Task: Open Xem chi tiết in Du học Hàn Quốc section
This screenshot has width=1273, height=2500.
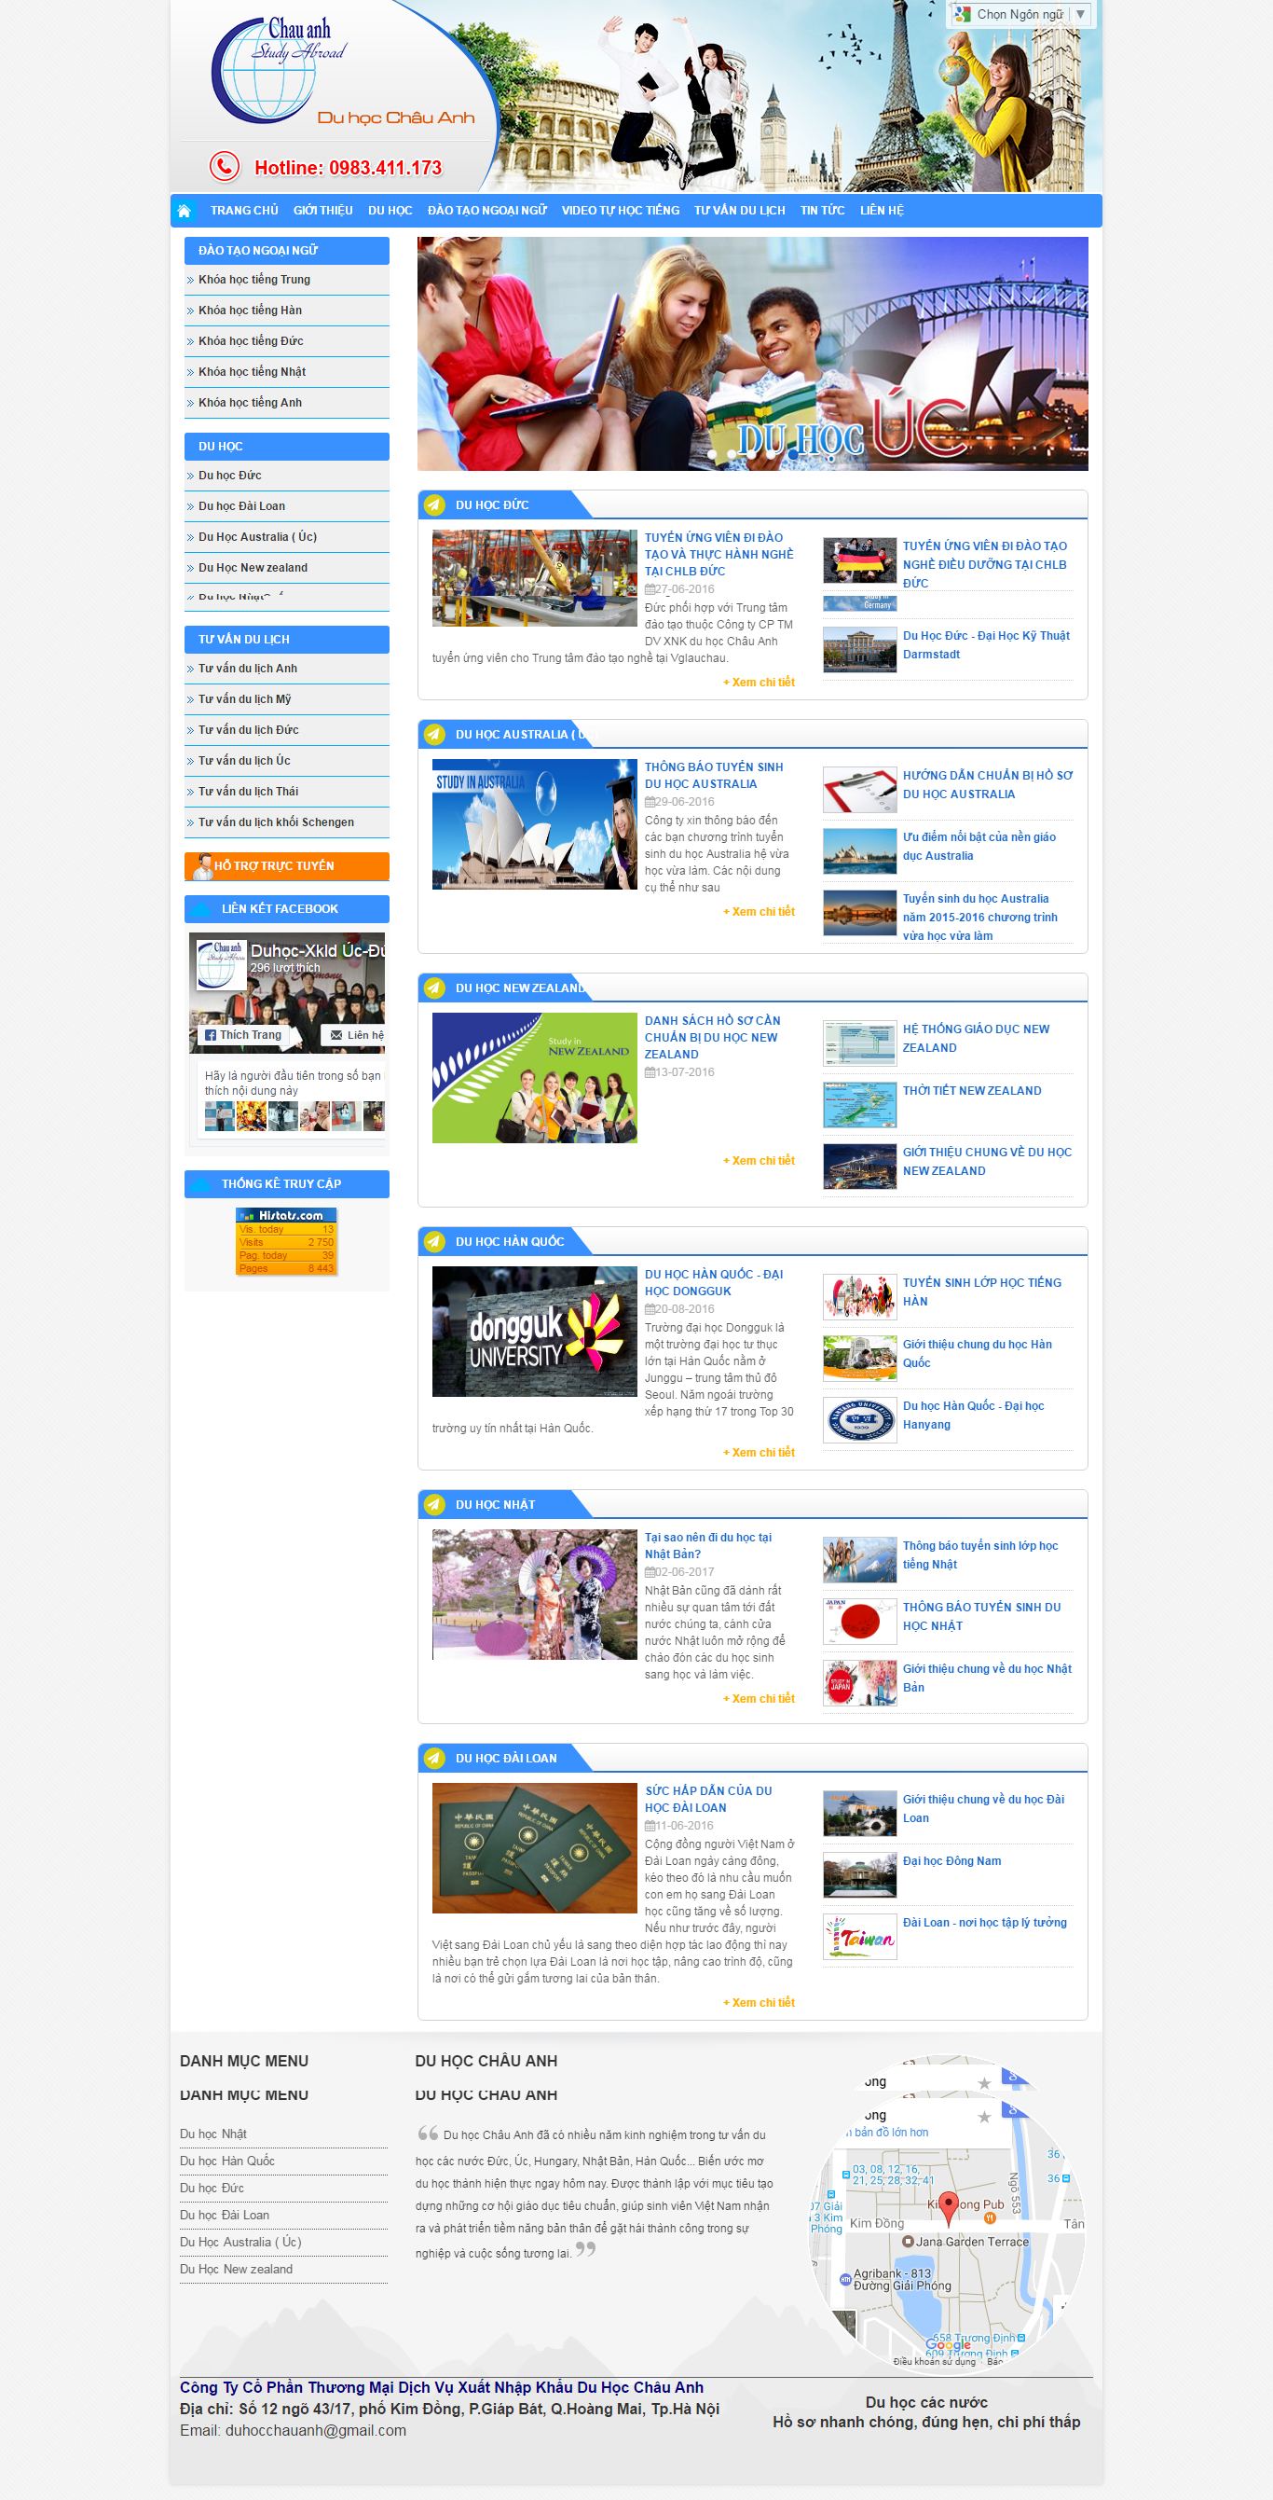Action: pos(760,1452)
